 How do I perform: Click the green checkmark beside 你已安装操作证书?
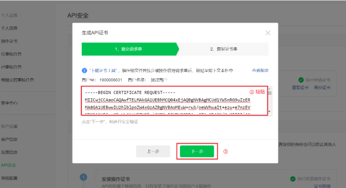point(292,179)
